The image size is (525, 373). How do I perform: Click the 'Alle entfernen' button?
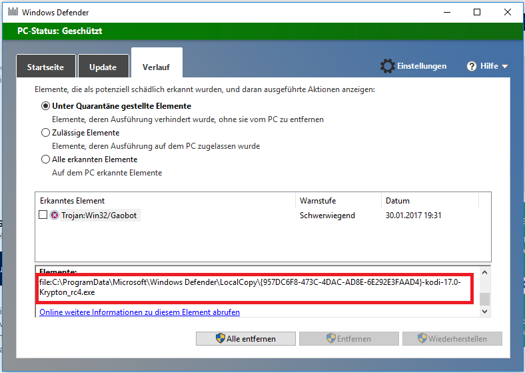(245, 339)
